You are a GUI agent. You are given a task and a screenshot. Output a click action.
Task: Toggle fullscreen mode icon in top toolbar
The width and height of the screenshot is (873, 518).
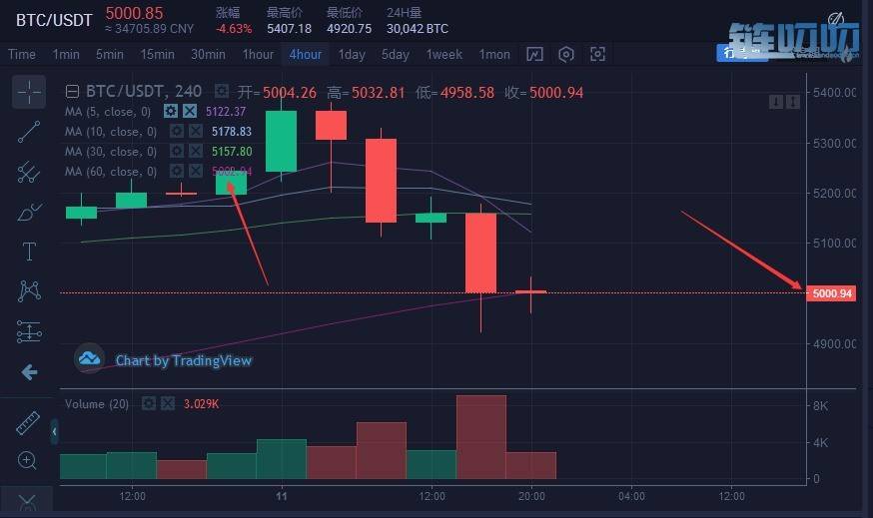pos(597,54)
